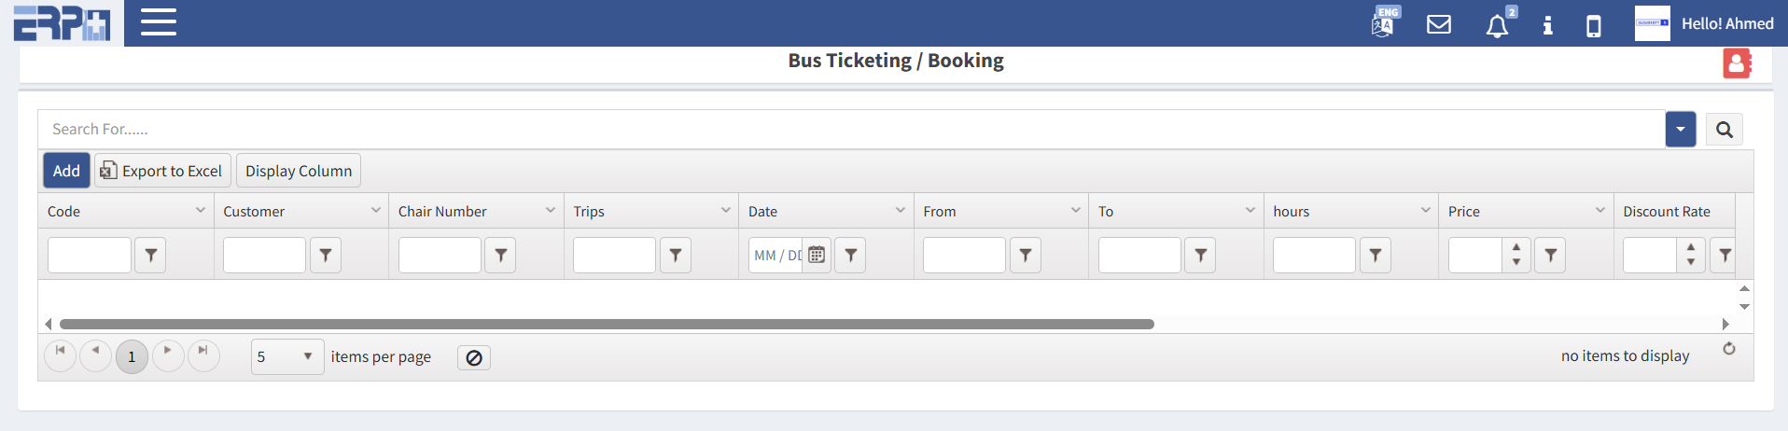The image size is (1788, 431).
Task: Open the Display Column options
Action: (x=299, y=171)
